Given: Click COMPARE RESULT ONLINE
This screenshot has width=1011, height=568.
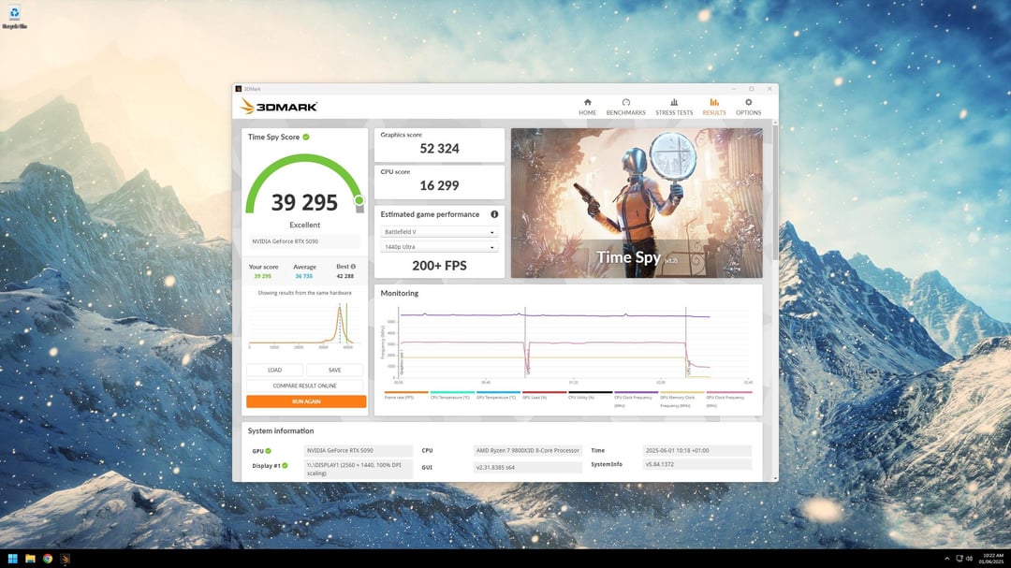Looking at the screenshot, I should click(x=305, y=386).
